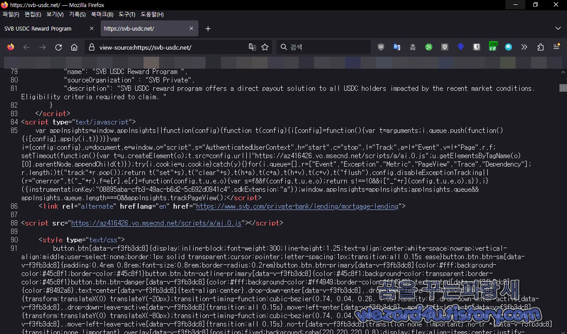Open the blue translator extension icon
The height and width of the screenshot is (334, 567).
tap(397, 47)
